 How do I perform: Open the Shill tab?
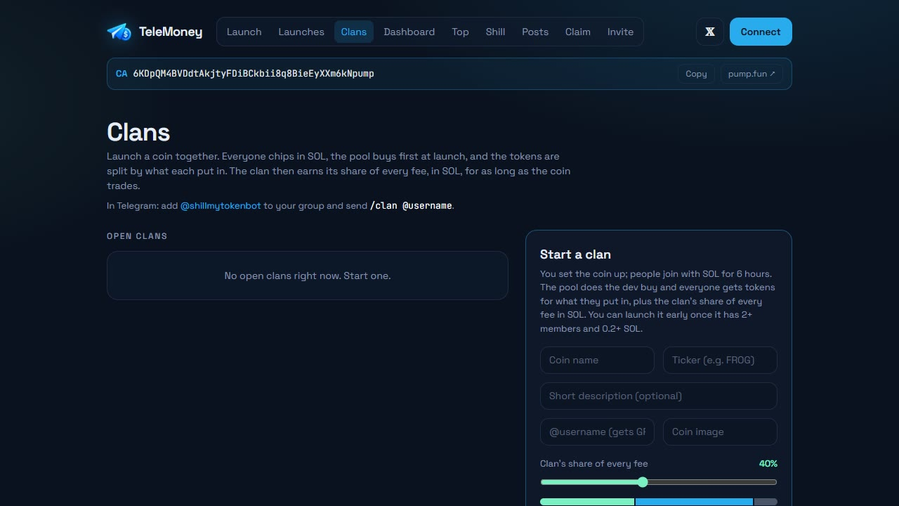(495, 32)
